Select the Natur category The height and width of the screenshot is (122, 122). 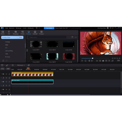(x=7, y=45)
